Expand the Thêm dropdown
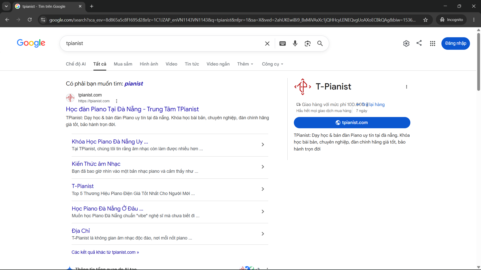 pyautogui.click(x=245, y=64)
